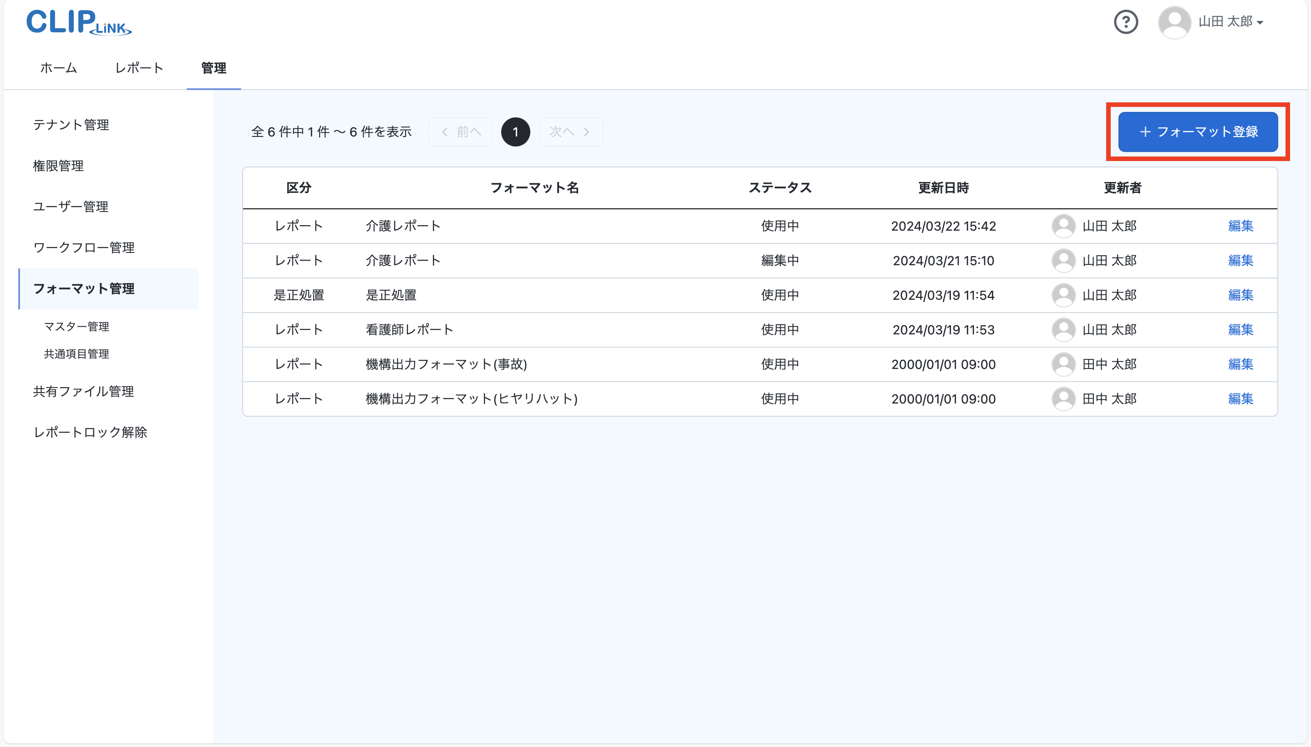Open ワークフロー管理 in the sidebar
This screenshot has width=1311, height=747.
[84, 248]
